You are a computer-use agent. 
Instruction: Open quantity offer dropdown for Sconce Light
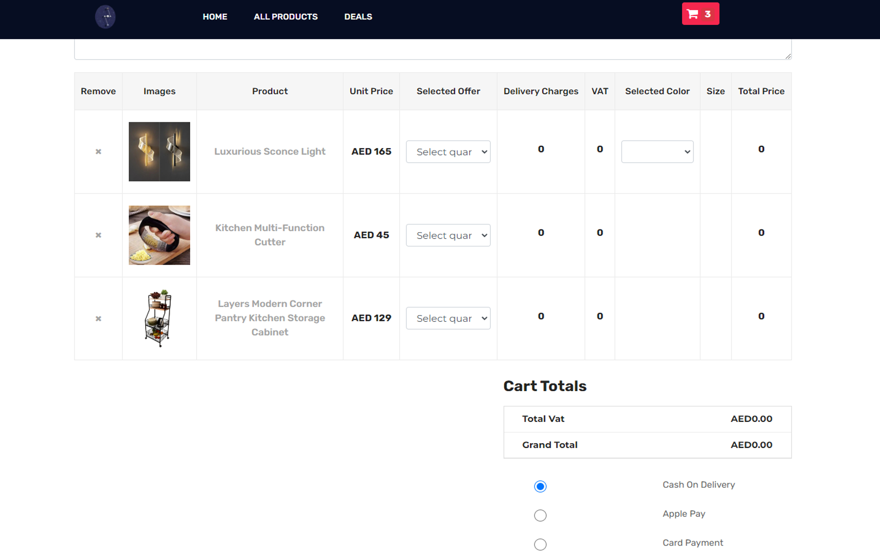point(448,152)
